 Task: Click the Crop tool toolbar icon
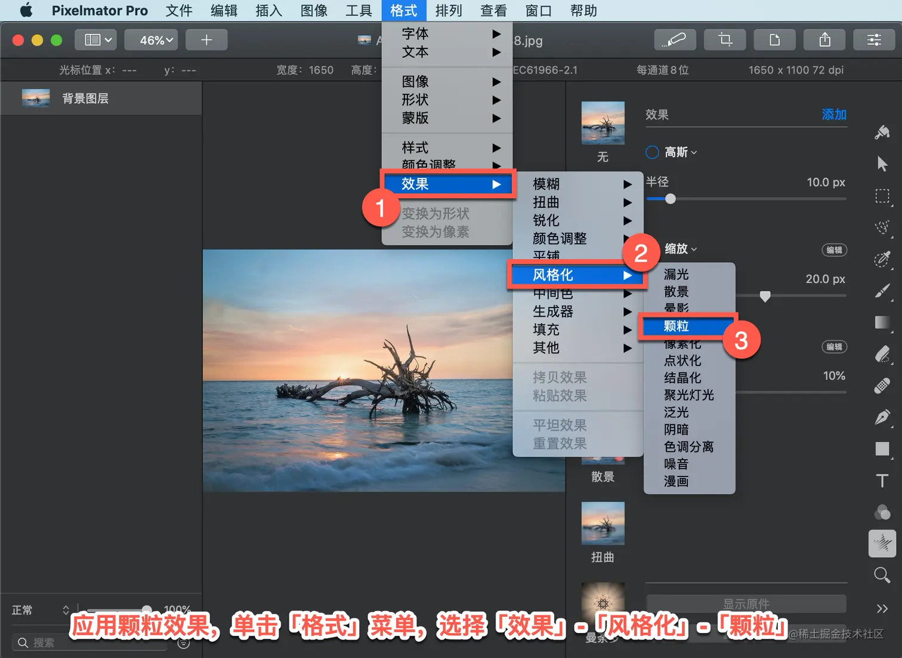[725, 40]
